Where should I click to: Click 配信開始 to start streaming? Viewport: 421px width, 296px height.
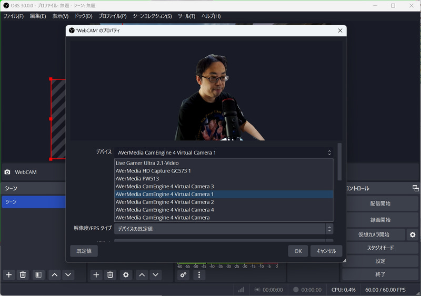pyautogui.click(x=380, y=203)
